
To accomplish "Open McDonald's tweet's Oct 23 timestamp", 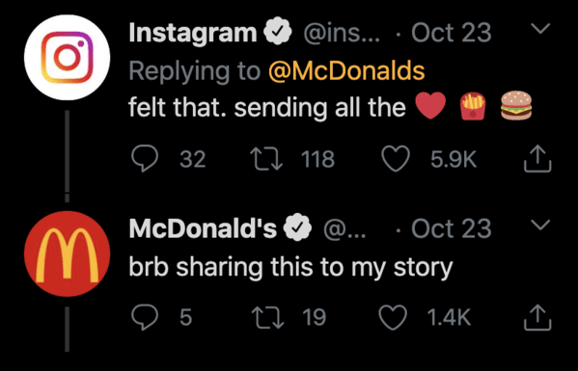I will [x=452, y=228].
